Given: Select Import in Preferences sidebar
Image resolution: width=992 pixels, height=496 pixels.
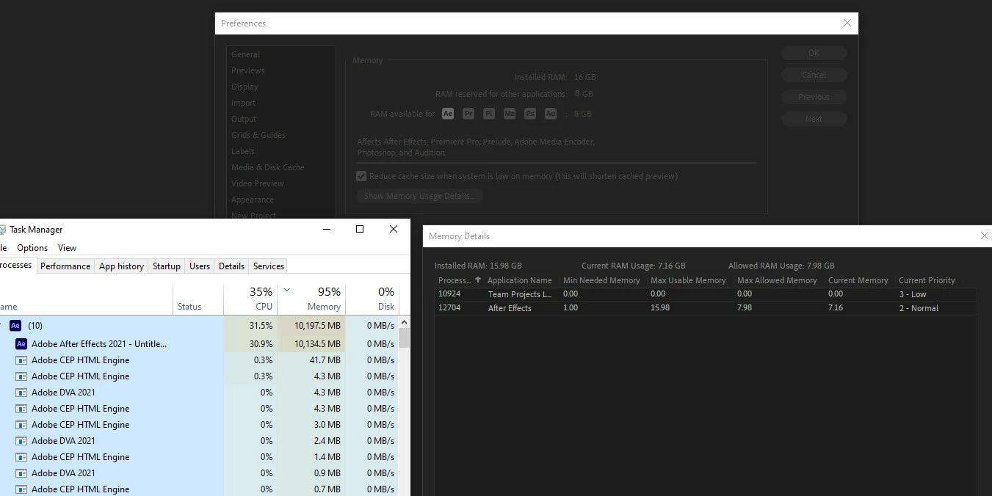Looking at the screenshot, I should coord(243,103).
